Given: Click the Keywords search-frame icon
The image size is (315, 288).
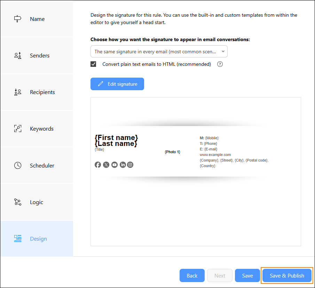Looking at the screenshot, I should coord(18,129).
